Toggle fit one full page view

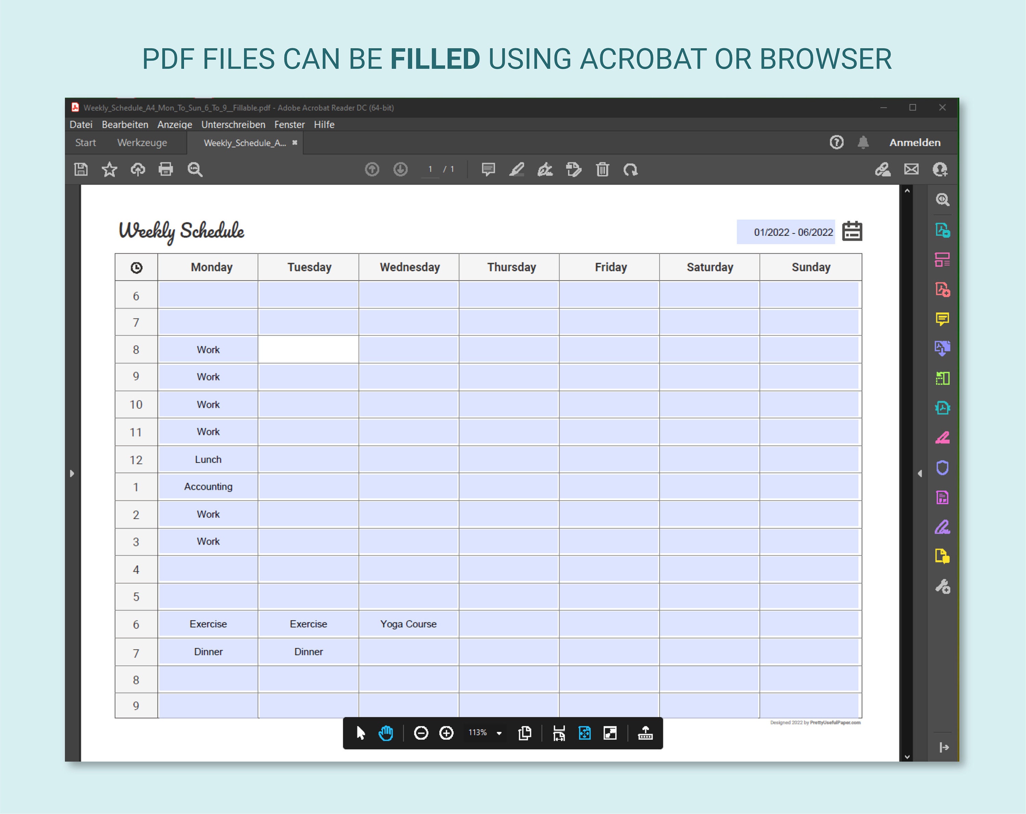click(584, 733)
